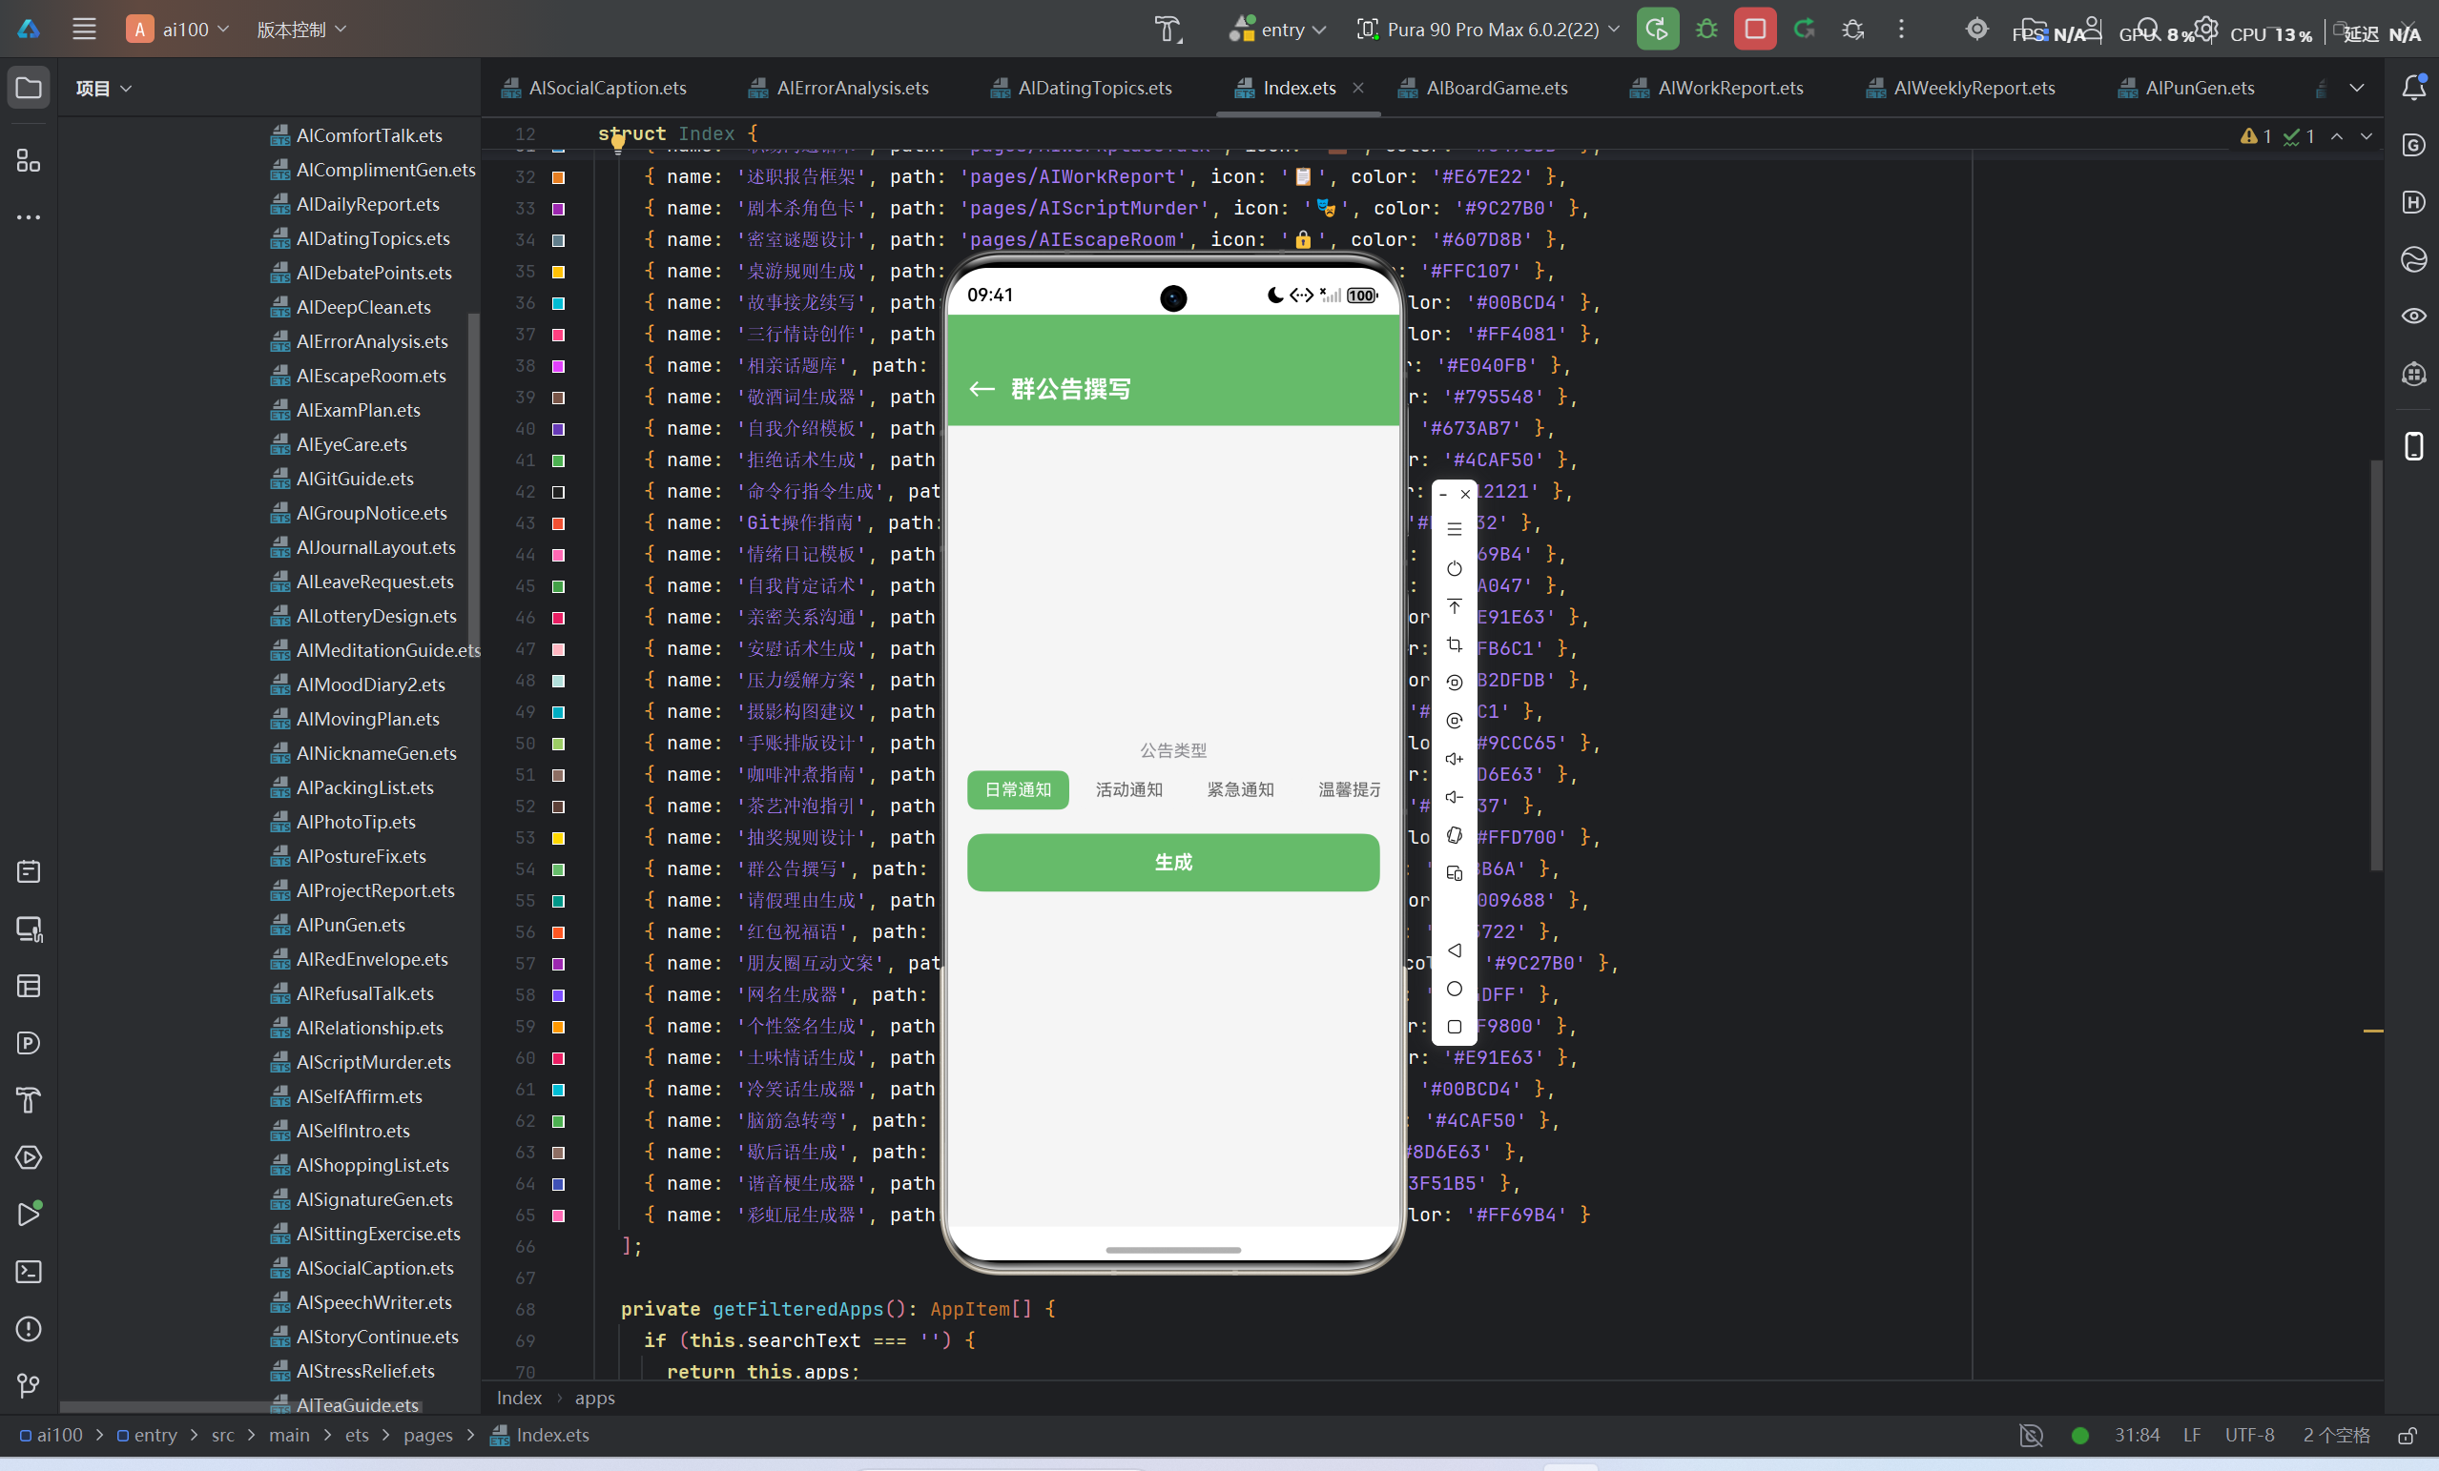
Task: Open the terminal tool window
Action: coord(29,1271)
